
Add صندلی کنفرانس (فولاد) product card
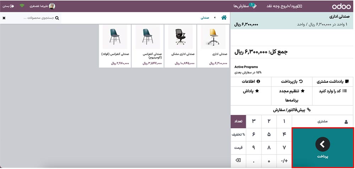115,46
